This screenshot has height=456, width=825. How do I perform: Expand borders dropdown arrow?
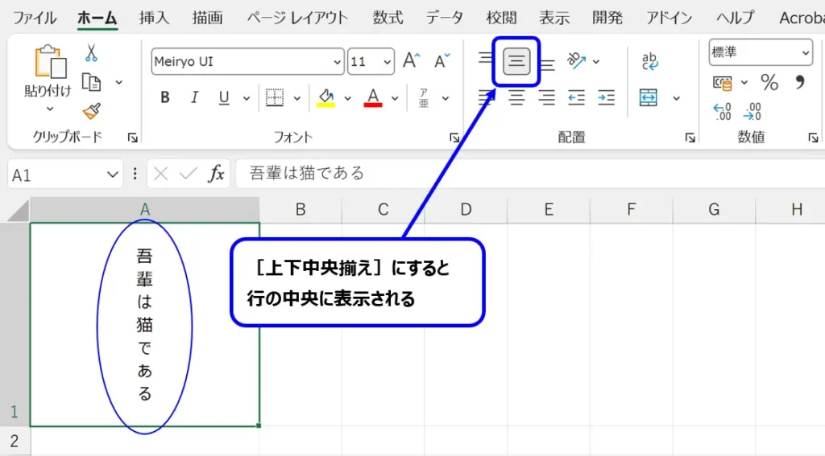coord(296,98)
